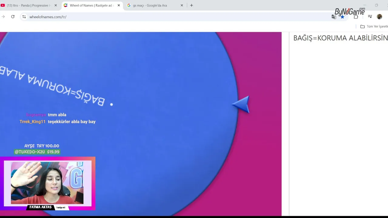Open the browser Extensions puzzle icon
The width and height of the screenshot is (388, 218).
[356, 17]
